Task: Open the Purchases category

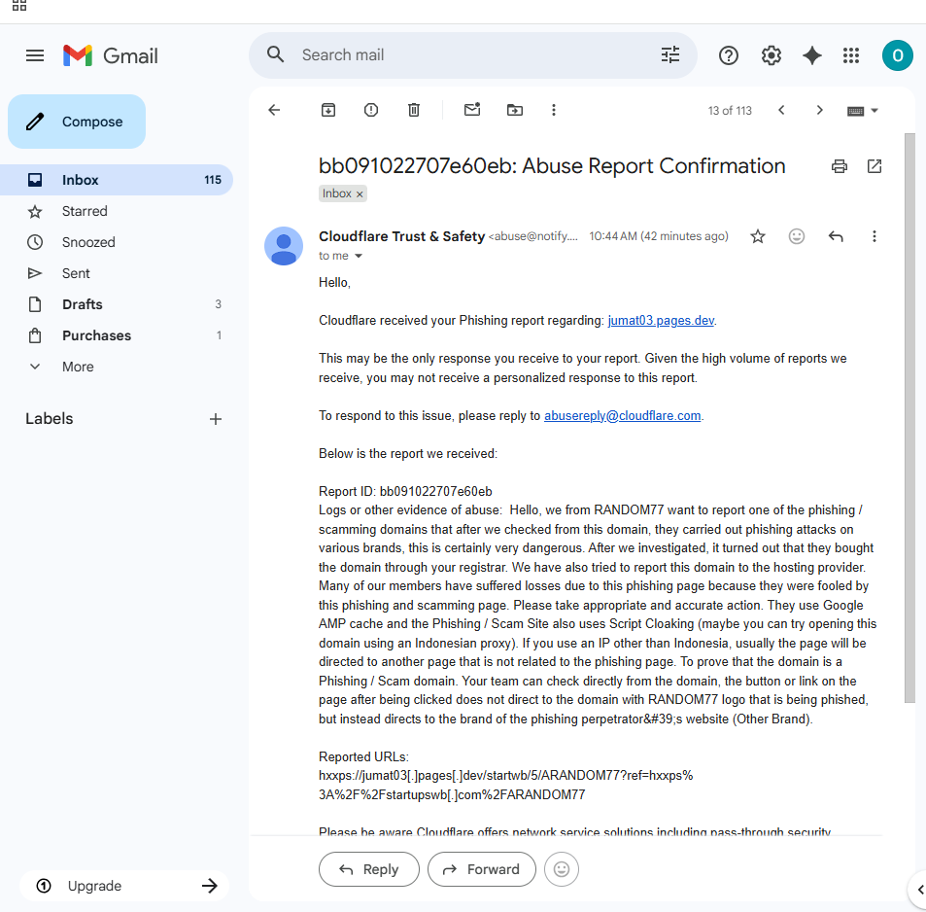Action: coord(117,335)
